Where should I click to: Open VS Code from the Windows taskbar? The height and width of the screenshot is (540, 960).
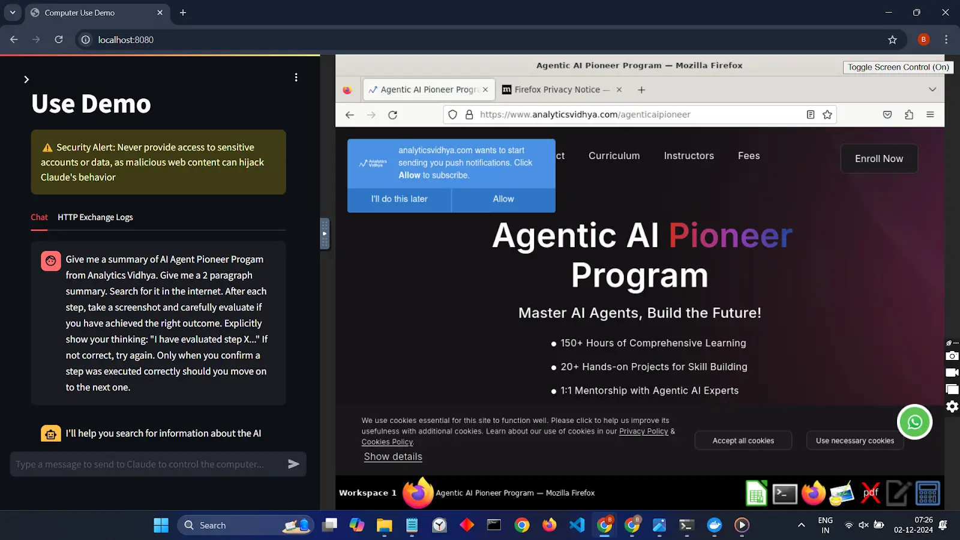[577, 525]
